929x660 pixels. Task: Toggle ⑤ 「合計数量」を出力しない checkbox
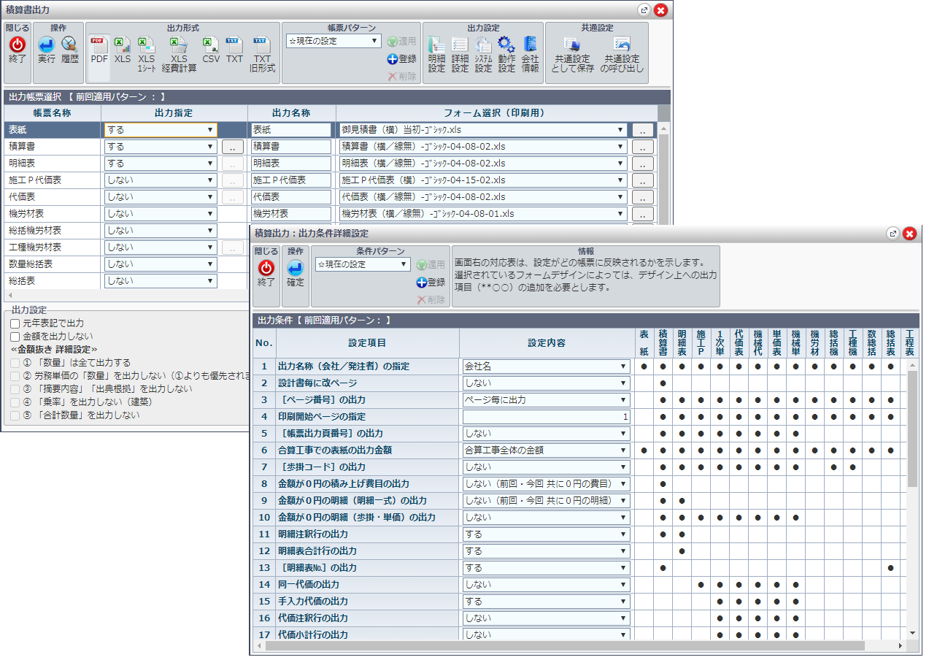click(15, 415)
